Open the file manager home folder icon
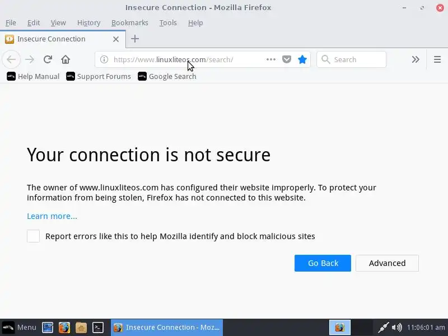The image size is (448, 336). coord(81,328)
